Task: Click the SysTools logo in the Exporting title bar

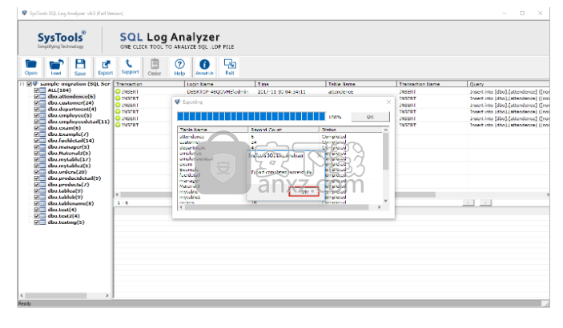Action: click(177, 102)
